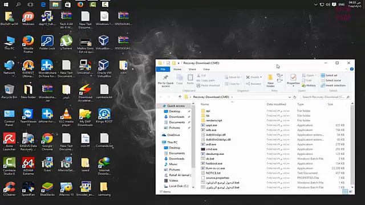Screen dimensions: 365x205
Task: Sort by the Date modified column header
Action: (x=276, y=104)
